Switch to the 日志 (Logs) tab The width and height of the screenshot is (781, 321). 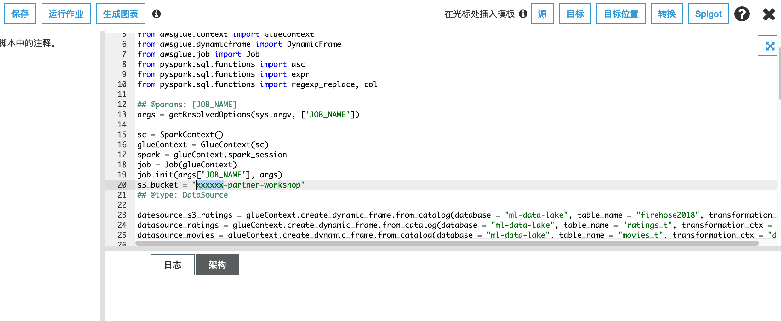point(173,265)
